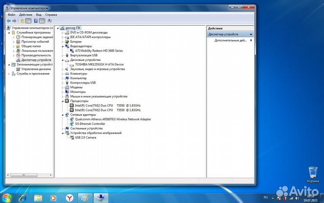Expand the Клавиатуры device category

[63, 74]
